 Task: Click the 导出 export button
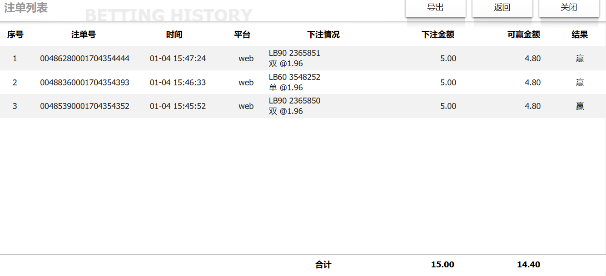tap(435, 8)
